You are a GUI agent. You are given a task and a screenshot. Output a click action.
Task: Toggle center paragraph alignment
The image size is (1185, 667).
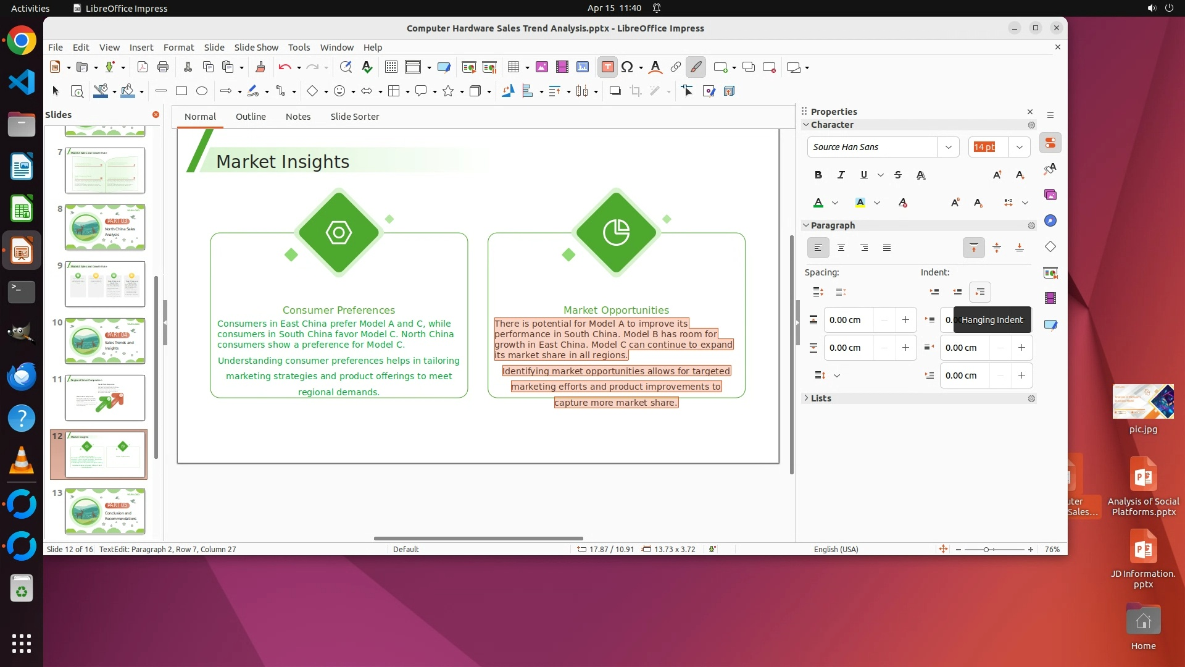(x=841, y=248)
